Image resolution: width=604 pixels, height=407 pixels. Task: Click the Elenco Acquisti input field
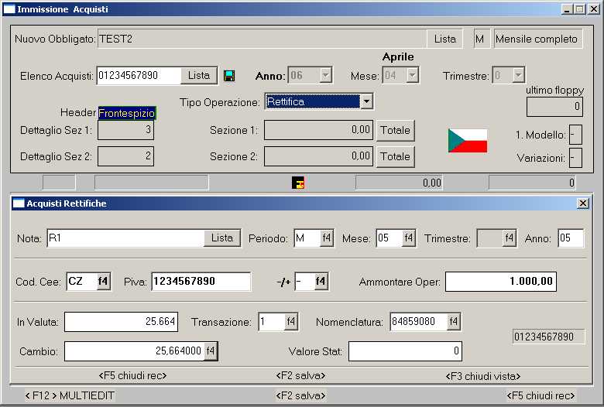click(x=139, y=75)
